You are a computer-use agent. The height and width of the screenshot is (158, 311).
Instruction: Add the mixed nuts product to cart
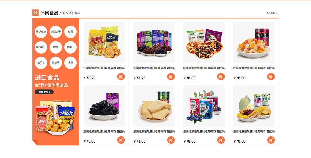click(x=221, y=77)
